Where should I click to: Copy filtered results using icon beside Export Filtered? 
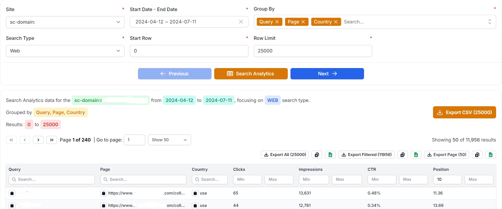pos(402,155)
